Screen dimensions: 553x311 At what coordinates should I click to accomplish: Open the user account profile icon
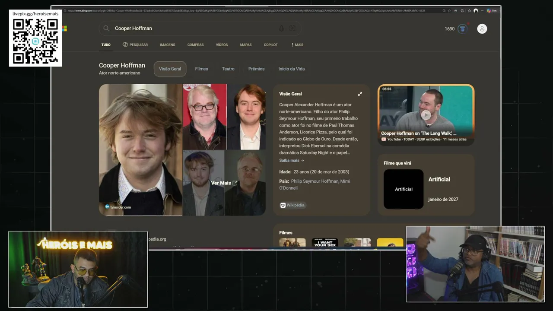pos(482,29)
